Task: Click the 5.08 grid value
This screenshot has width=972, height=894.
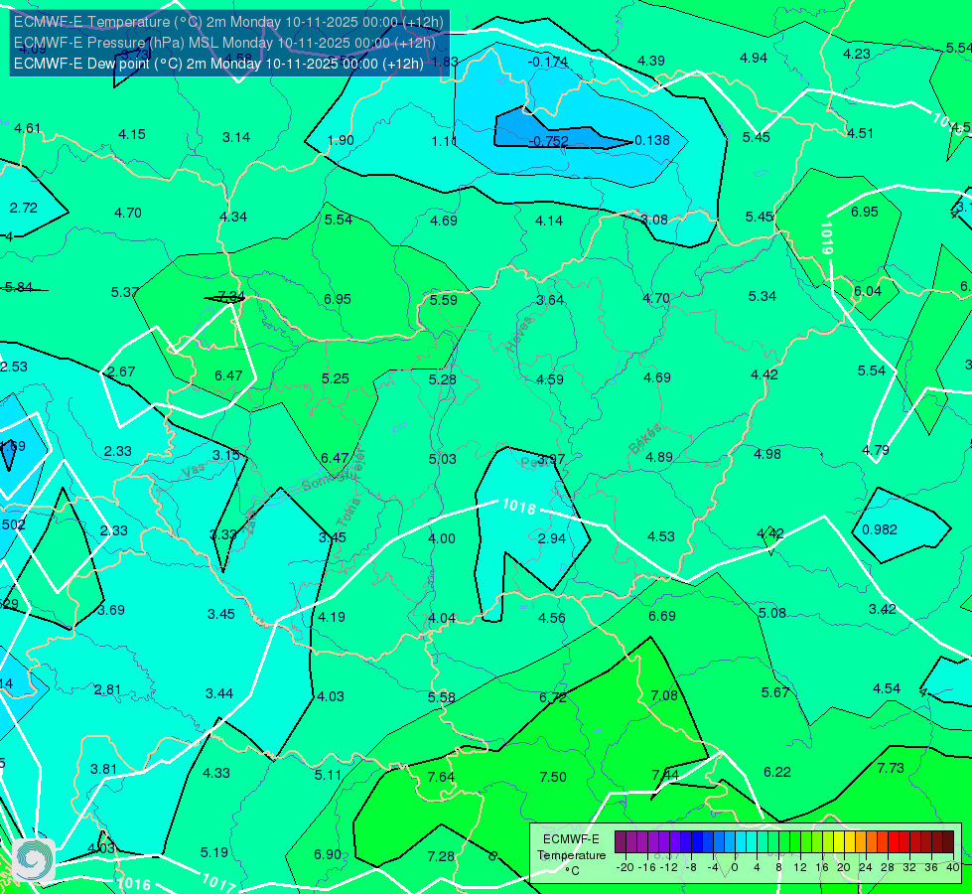Action: click(x=772, y=614)
